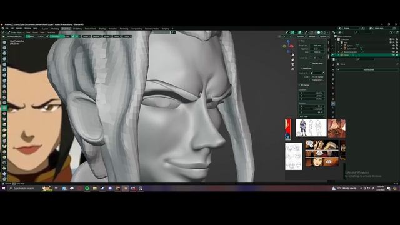
Task: Open the Face Sets header menu
Action: pyautogui.click(x=51, y=32)
